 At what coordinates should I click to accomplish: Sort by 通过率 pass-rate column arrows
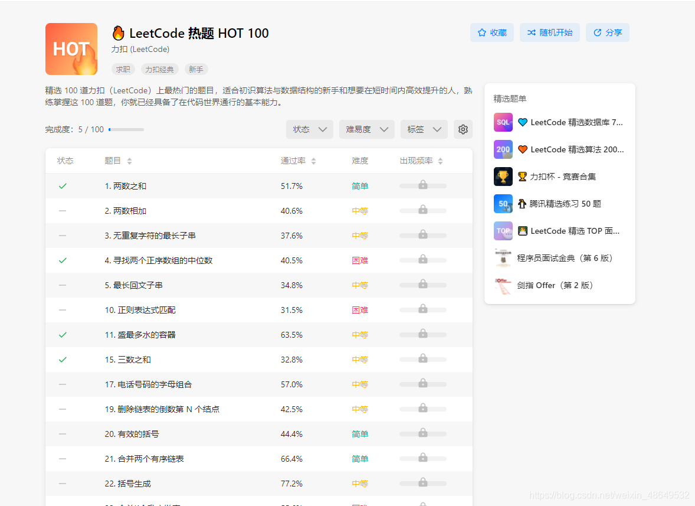[x=313, y=161]
